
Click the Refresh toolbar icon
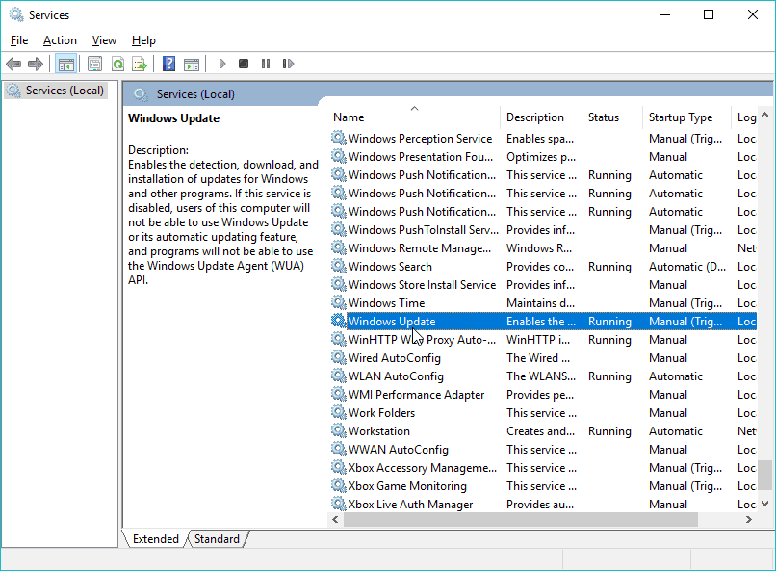[117, 64]
